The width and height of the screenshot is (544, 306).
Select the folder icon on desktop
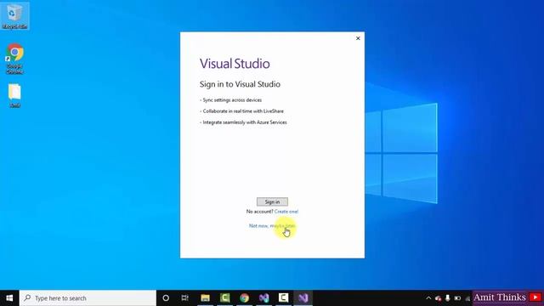tap(14, 95)
